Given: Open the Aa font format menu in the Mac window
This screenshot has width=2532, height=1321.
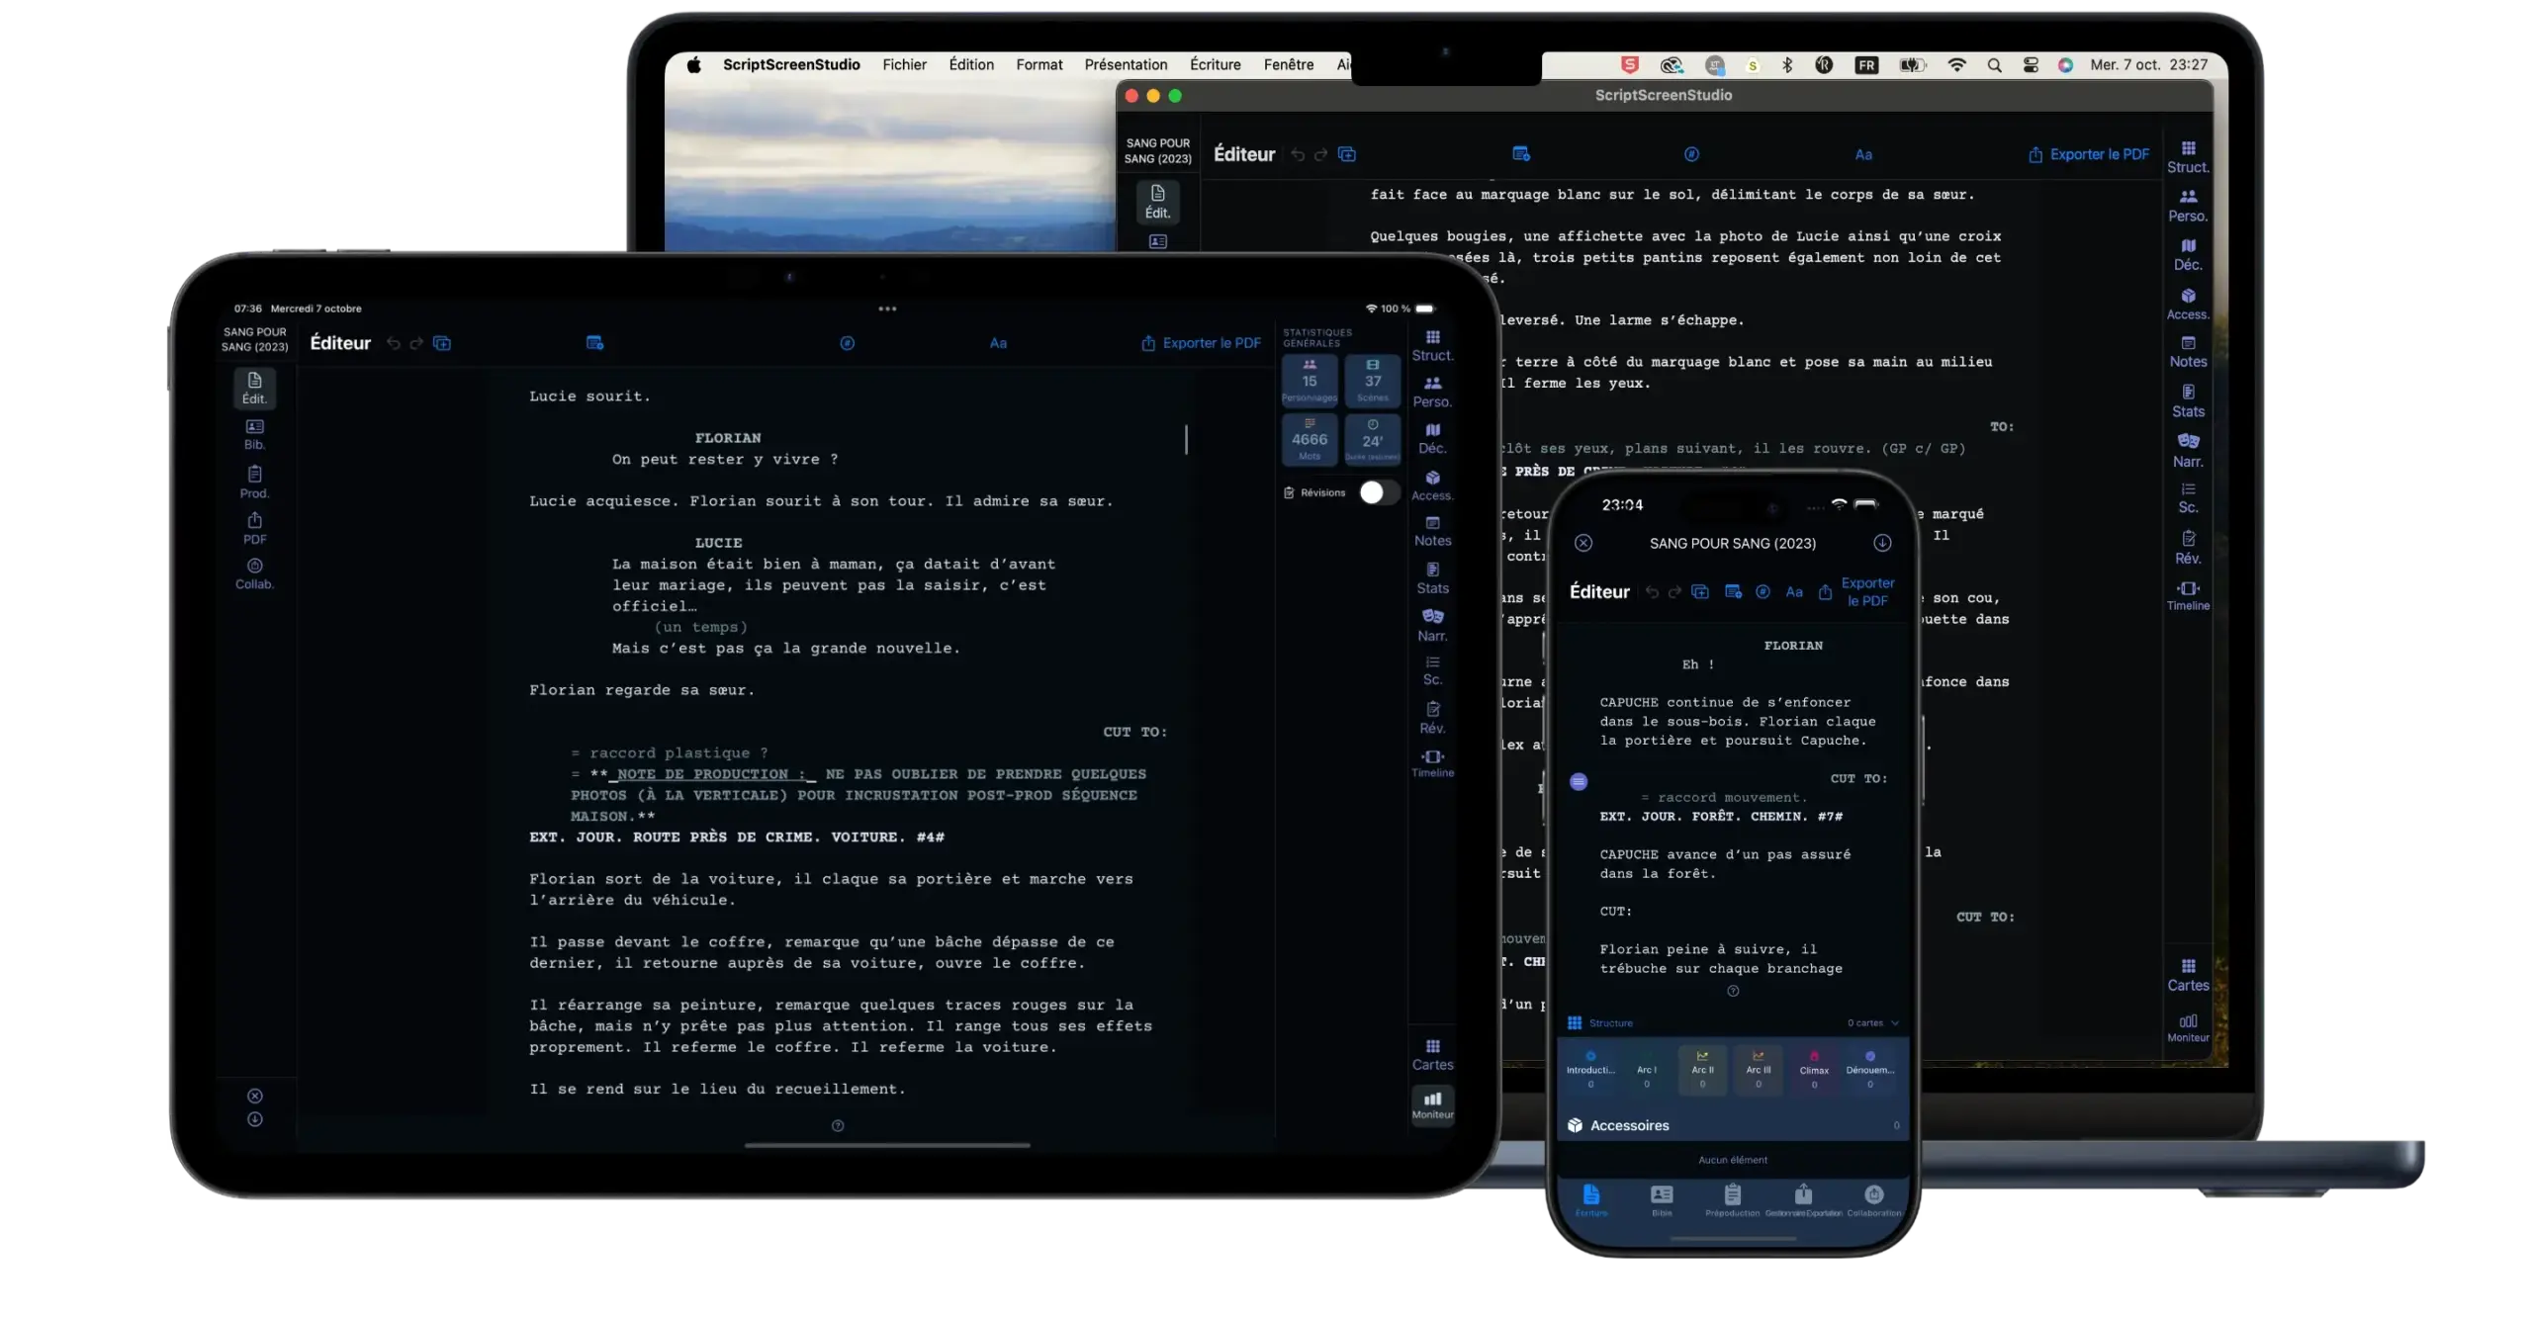Looking at the screenshot, I should pos(1862,154).
